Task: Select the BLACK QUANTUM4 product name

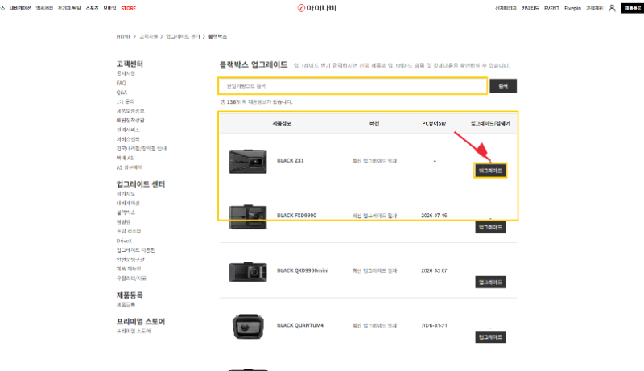Action: click(x=300, y=325)
